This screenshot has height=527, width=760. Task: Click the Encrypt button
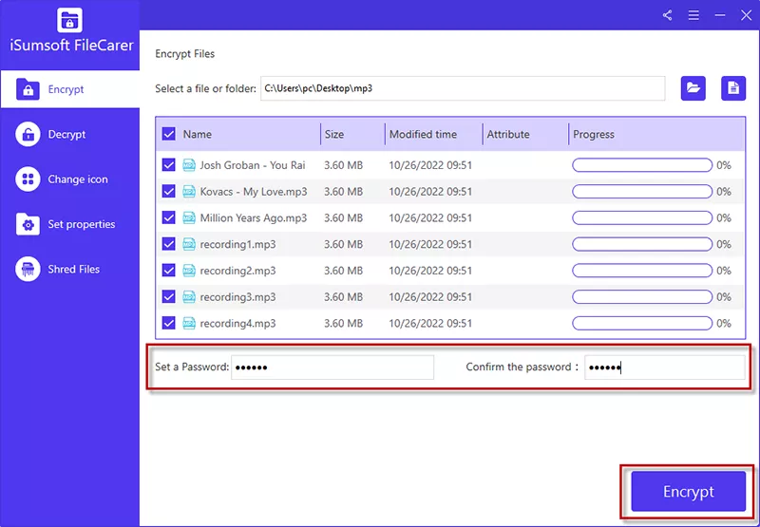[688, 492]
